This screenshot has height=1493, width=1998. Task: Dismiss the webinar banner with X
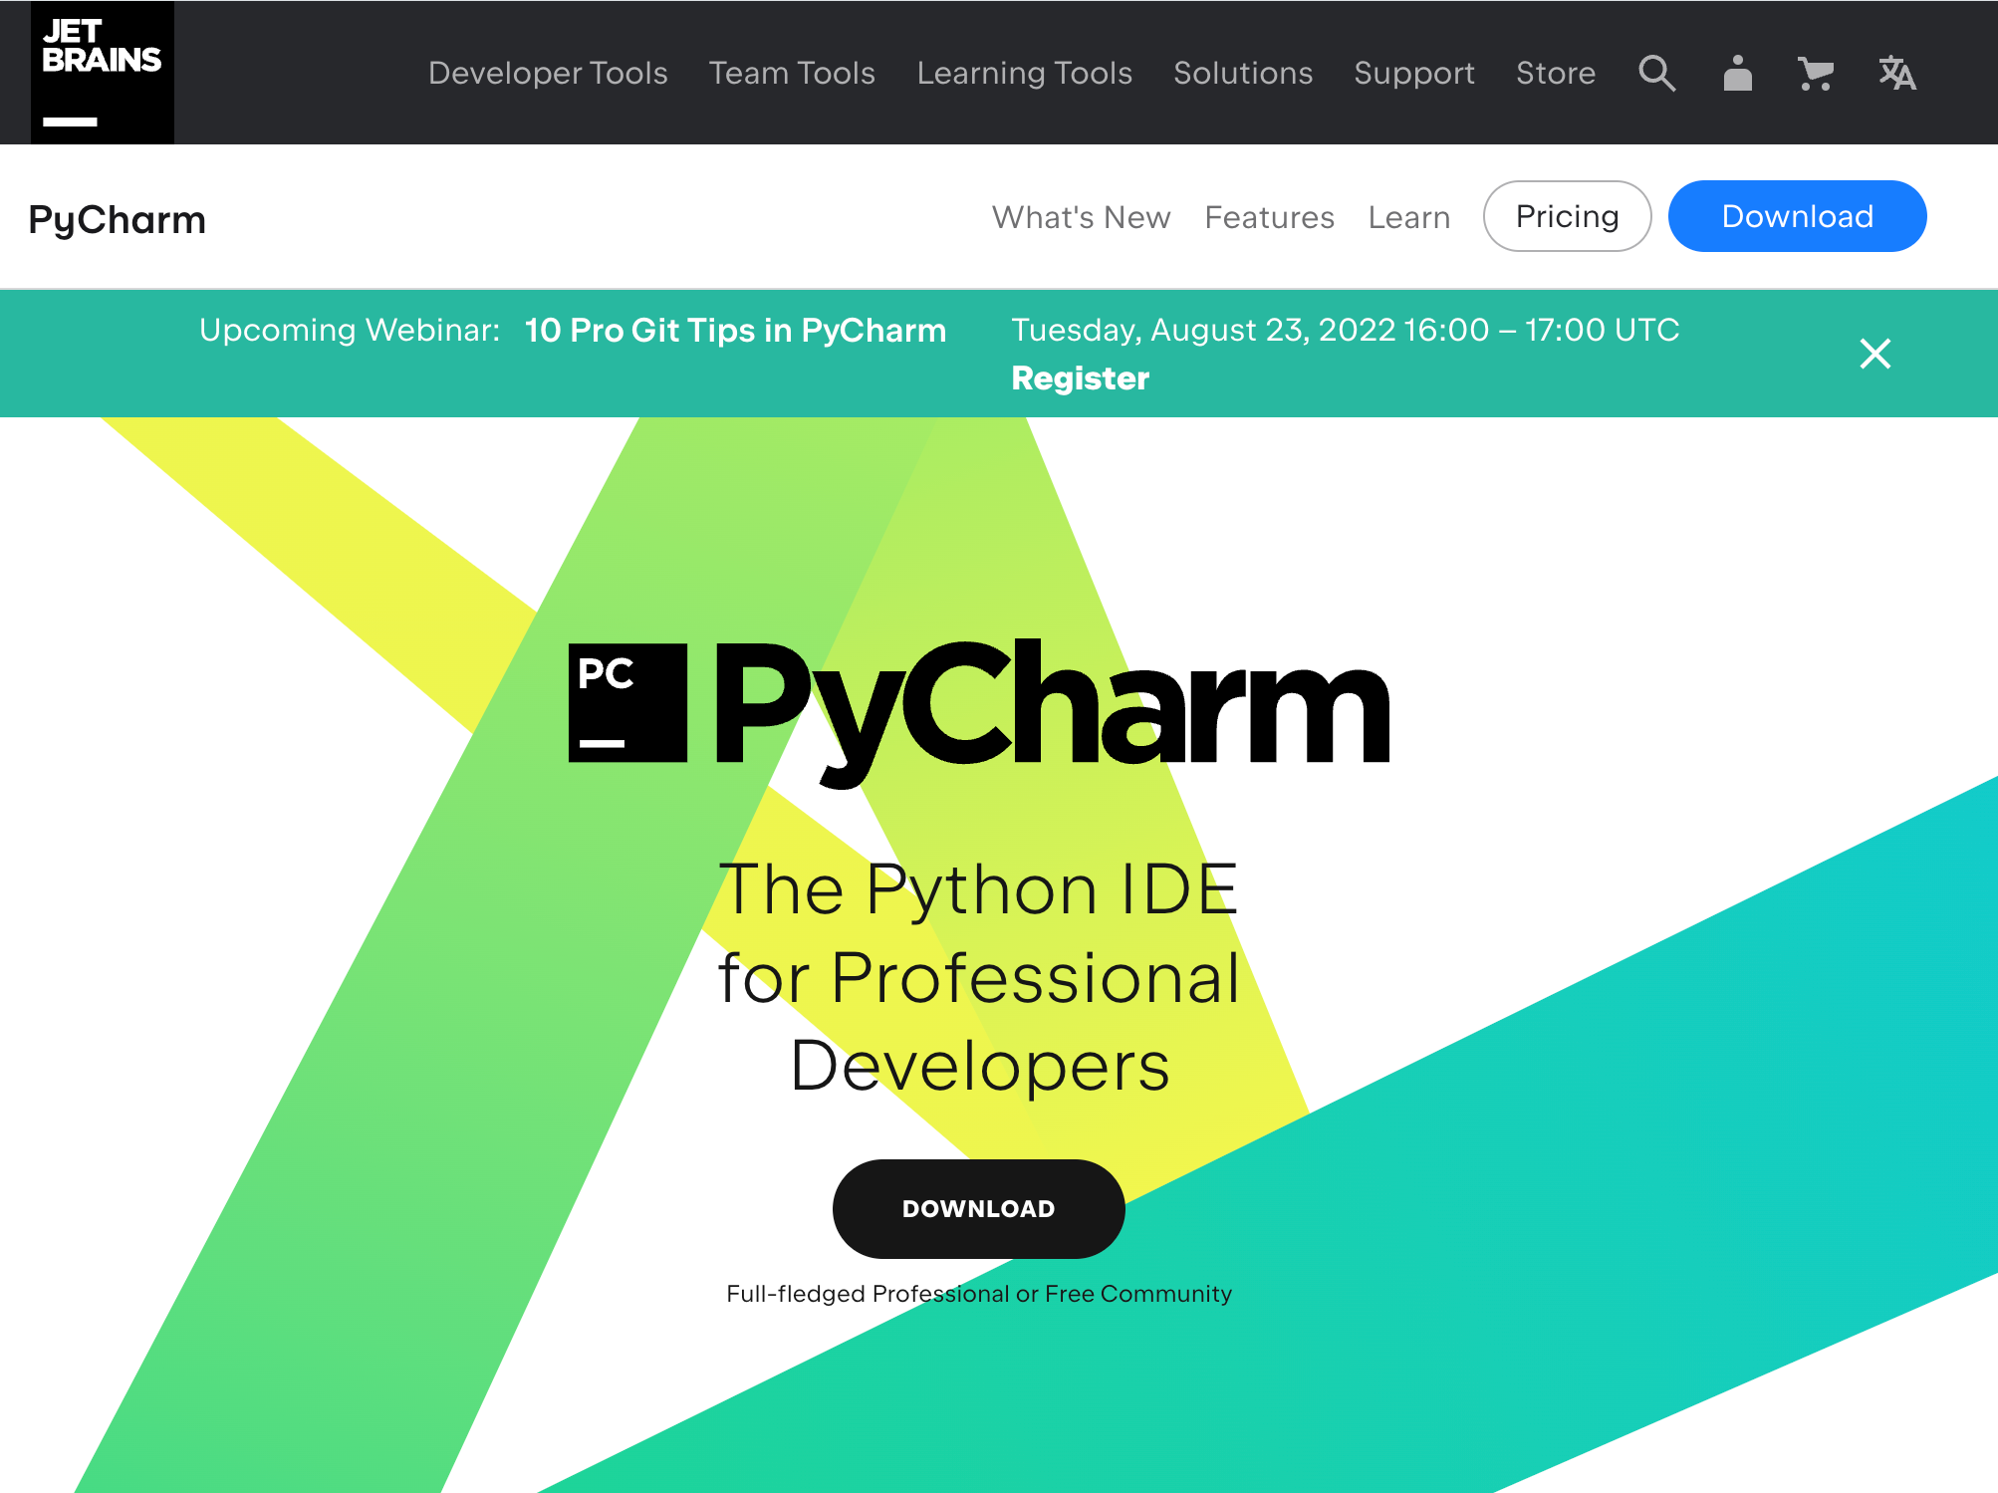point(1874,354)
